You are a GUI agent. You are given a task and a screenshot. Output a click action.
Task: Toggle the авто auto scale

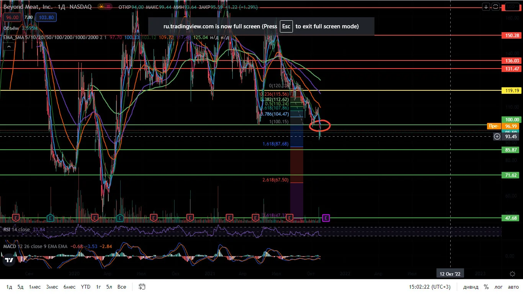coord(513,287)
